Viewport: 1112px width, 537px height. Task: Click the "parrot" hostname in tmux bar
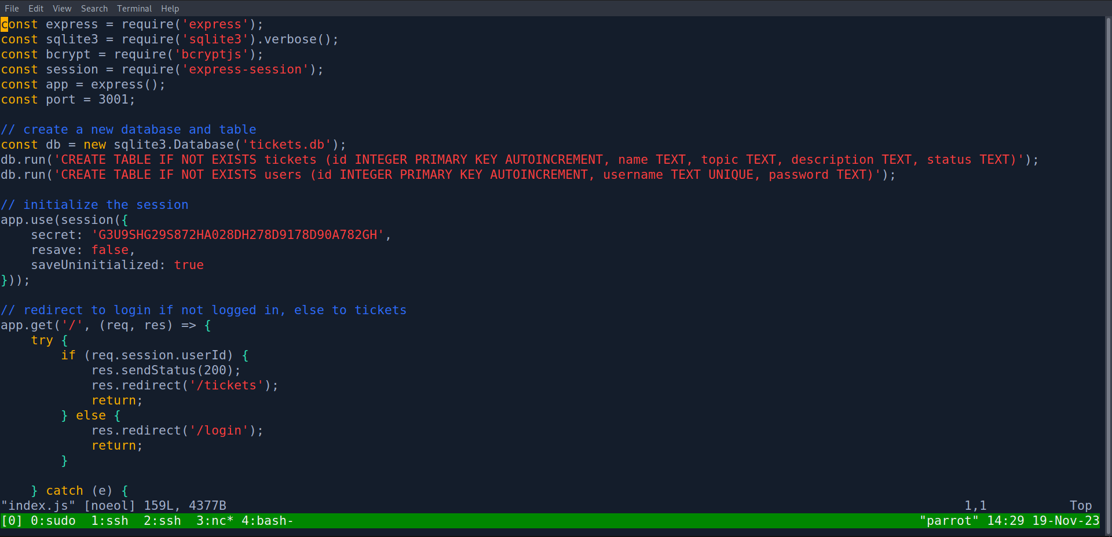click(949, 521)
